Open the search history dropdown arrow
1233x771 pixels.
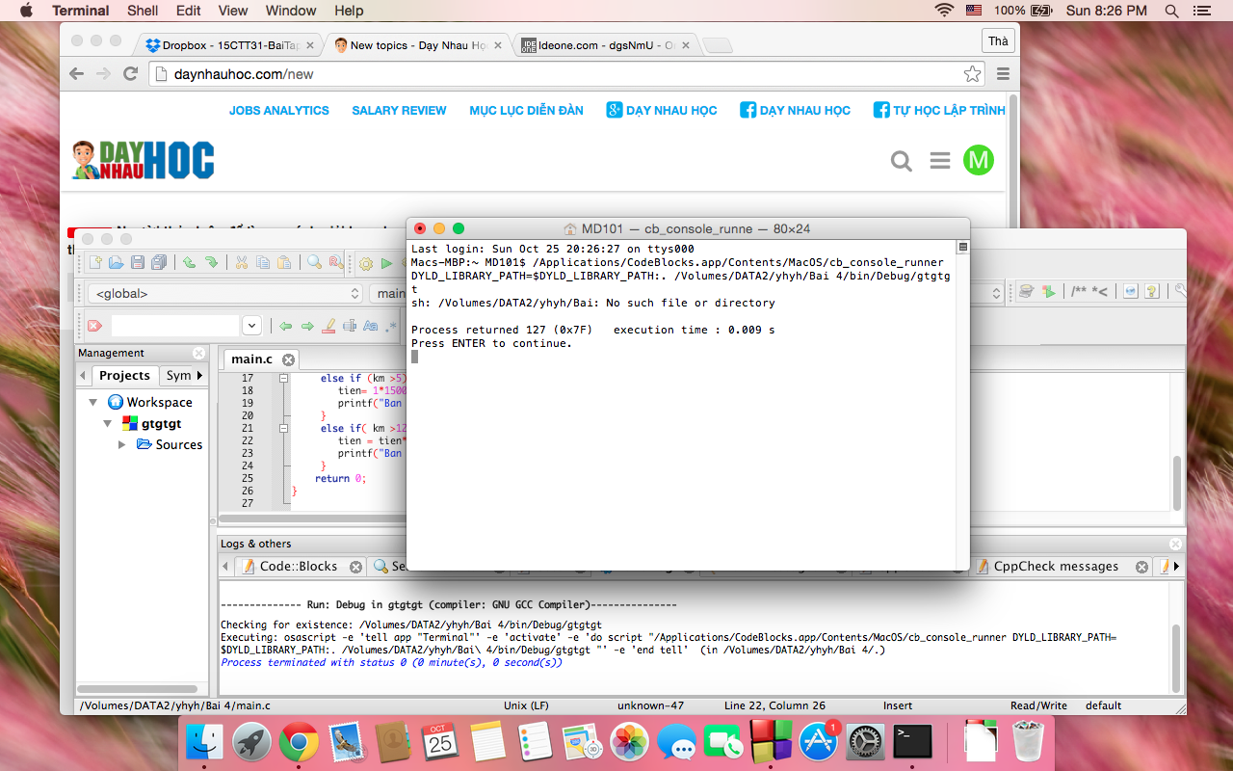(251, 326)
